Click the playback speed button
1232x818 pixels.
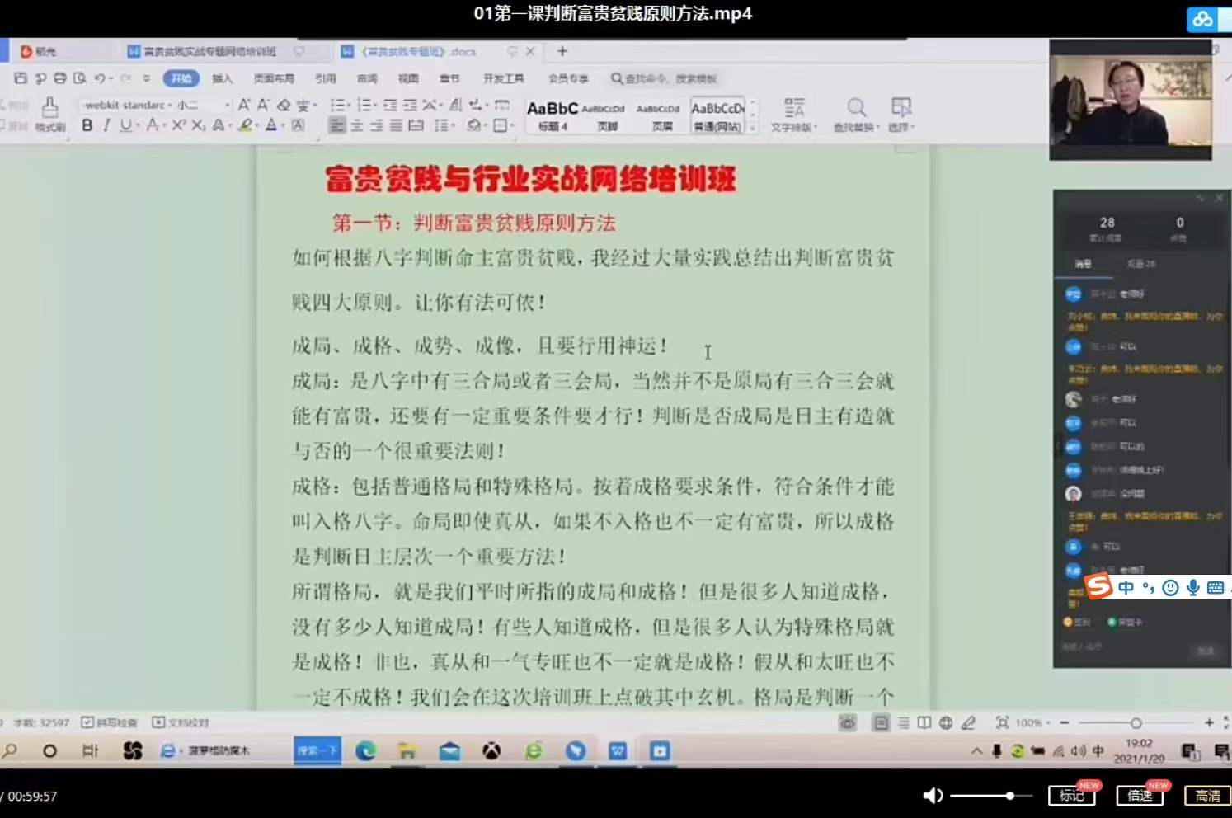pos(1140,796)
